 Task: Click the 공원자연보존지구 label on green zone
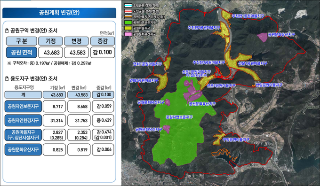click(x=179, y=117)
